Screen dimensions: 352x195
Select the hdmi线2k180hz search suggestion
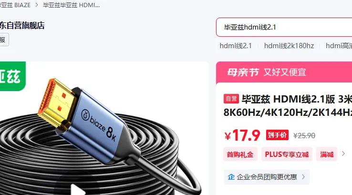pos(289,46)
